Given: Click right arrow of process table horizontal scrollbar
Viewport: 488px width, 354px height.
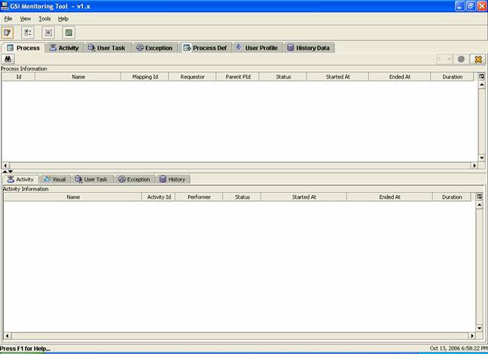Looking at the screenshot, I should point(474,165).
